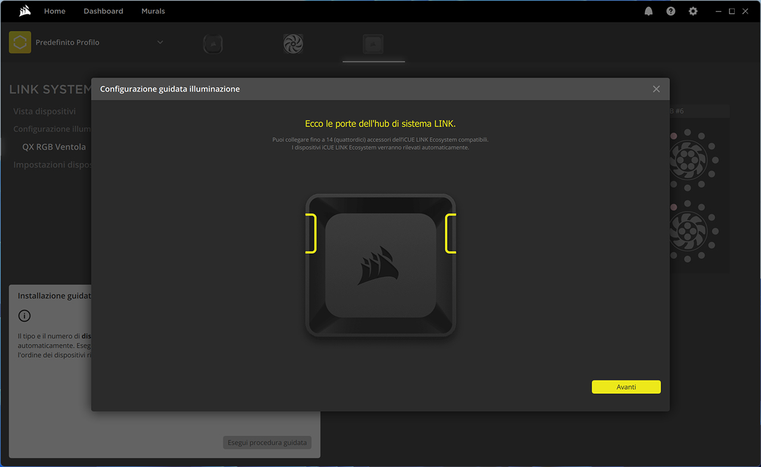Click the Predefinito profile hexagon icon
761x467 pixels.
click(20, 43)
